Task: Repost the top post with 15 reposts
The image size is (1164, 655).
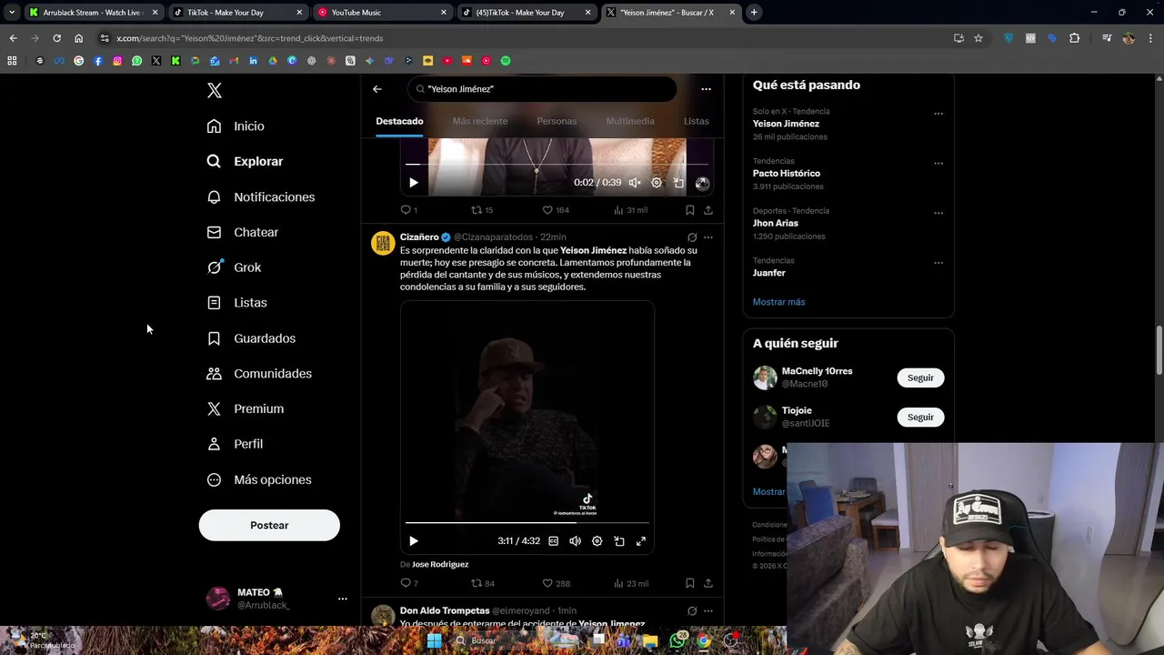Action: [482, 210]
